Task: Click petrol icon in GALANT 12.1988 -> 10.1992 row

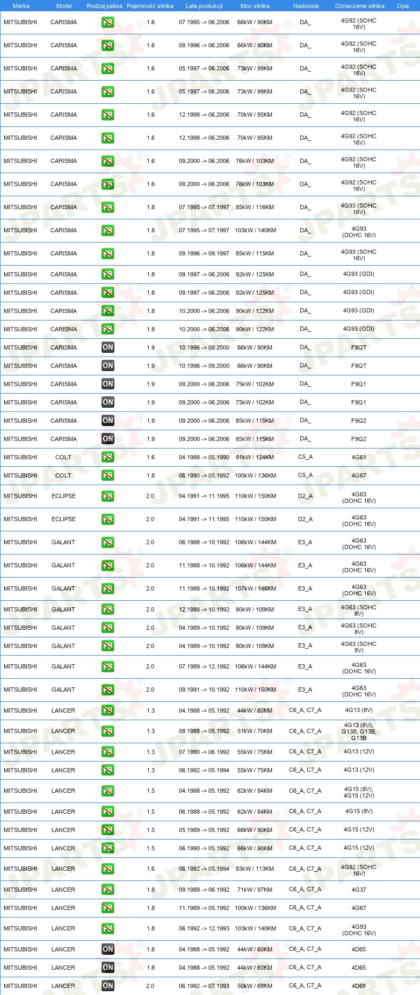Action: (107, 609)
